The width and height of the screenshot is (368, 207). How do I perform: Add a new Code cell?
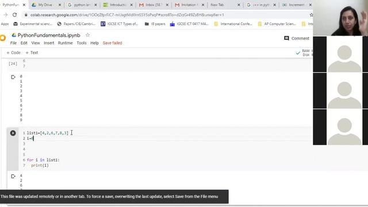coord(13,52)
